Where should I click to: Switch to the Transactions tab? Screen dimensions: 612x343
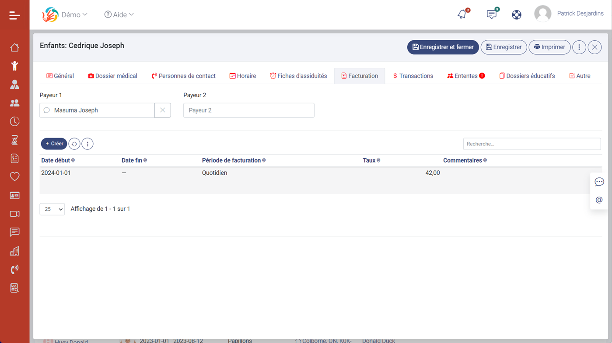click(413, 76)
